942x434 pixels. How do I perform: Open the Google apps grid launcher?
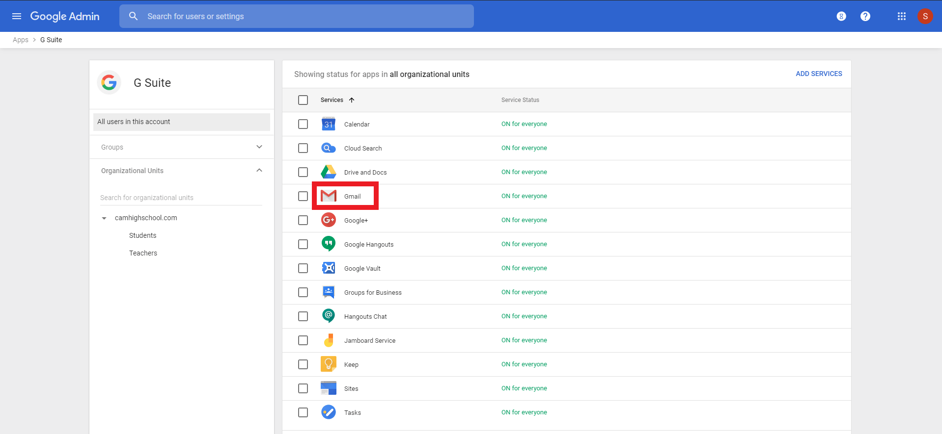point(902,16)
